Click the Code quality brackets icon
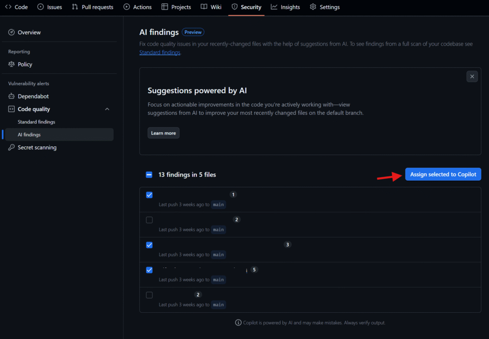The image size is (489, 339). (12, 109)
